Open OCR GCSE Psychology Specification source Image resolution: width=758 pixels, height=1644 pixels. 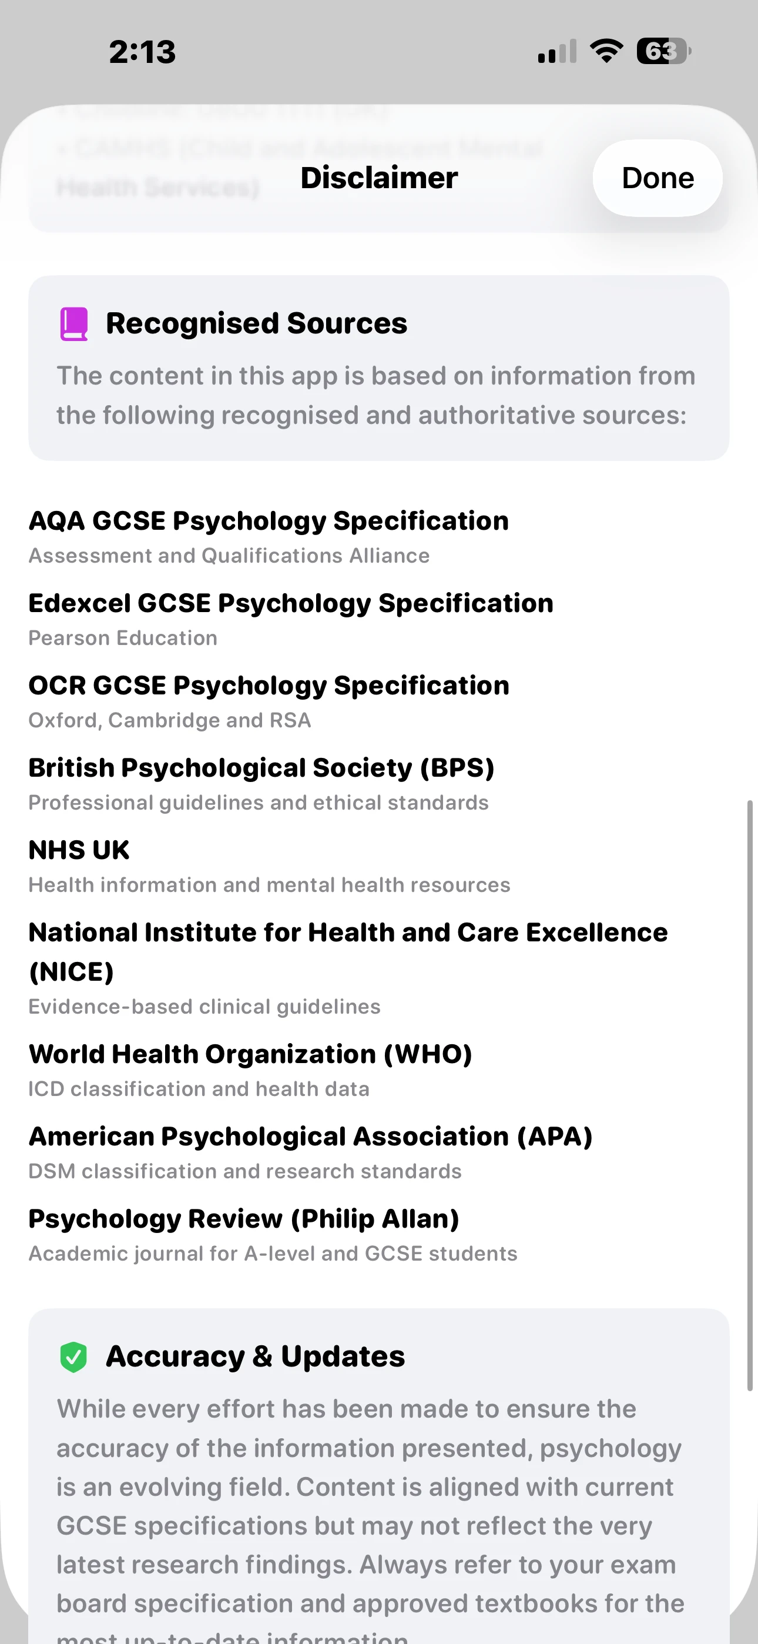pyautogui.click(x=269, y=686)
